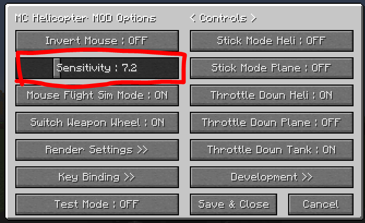Click the dark track right of Sensitivity value
The width and height of the screenshot is (365, 223).
click(x=157, y=68)
